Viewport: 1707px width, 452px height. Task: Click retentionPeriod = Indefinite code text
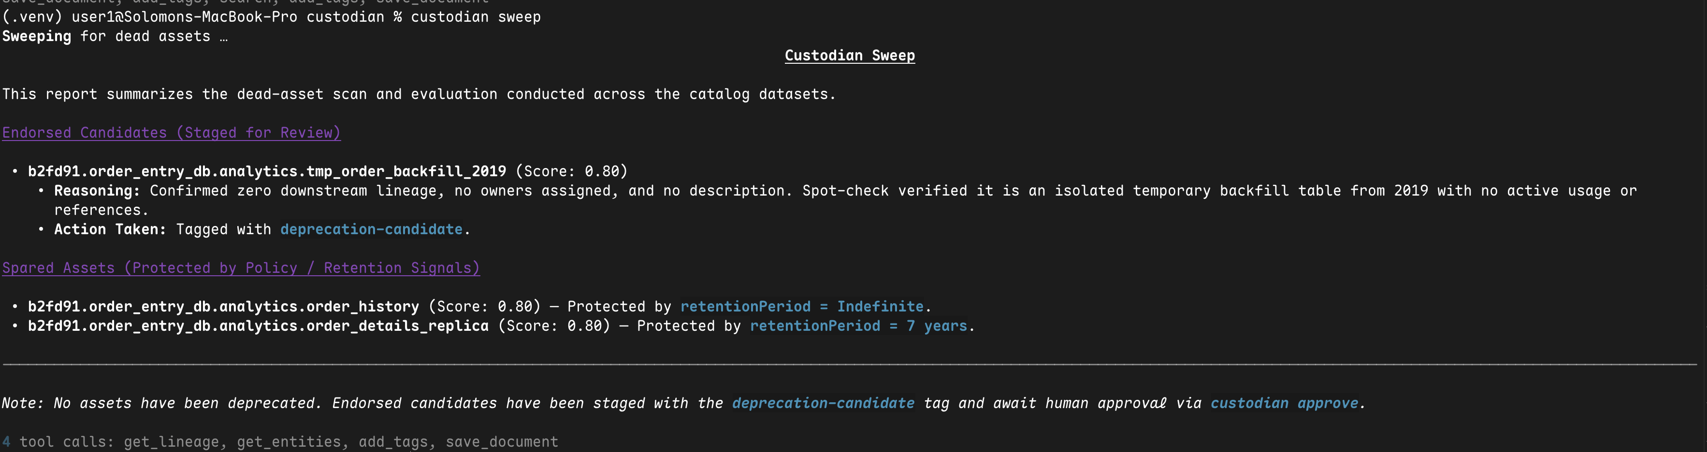point(802,307)
